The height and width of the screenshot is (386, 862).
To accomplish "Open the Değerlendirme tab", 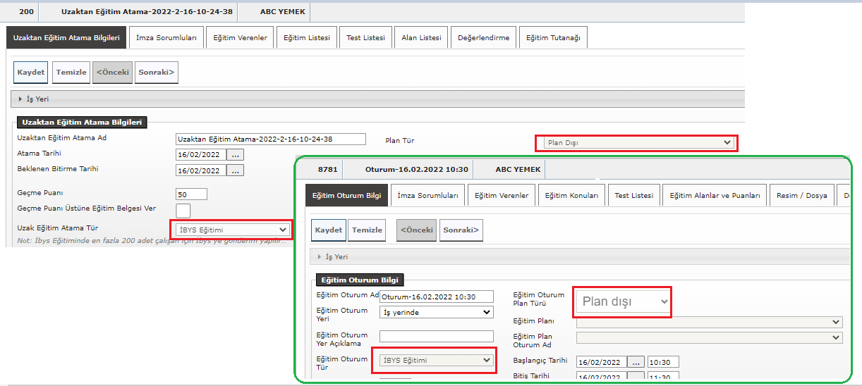I will [483, 38].
